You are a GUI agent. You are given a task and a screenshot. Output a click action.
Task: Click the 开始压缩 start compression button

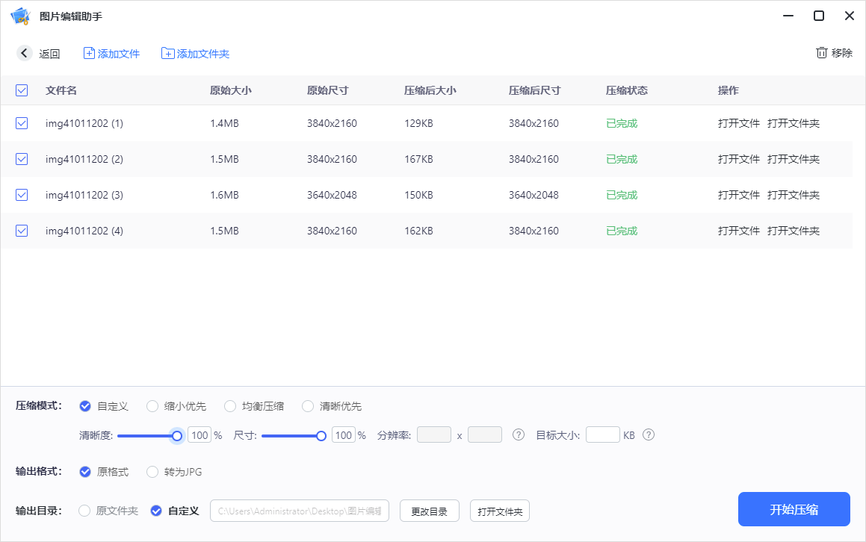794,509
